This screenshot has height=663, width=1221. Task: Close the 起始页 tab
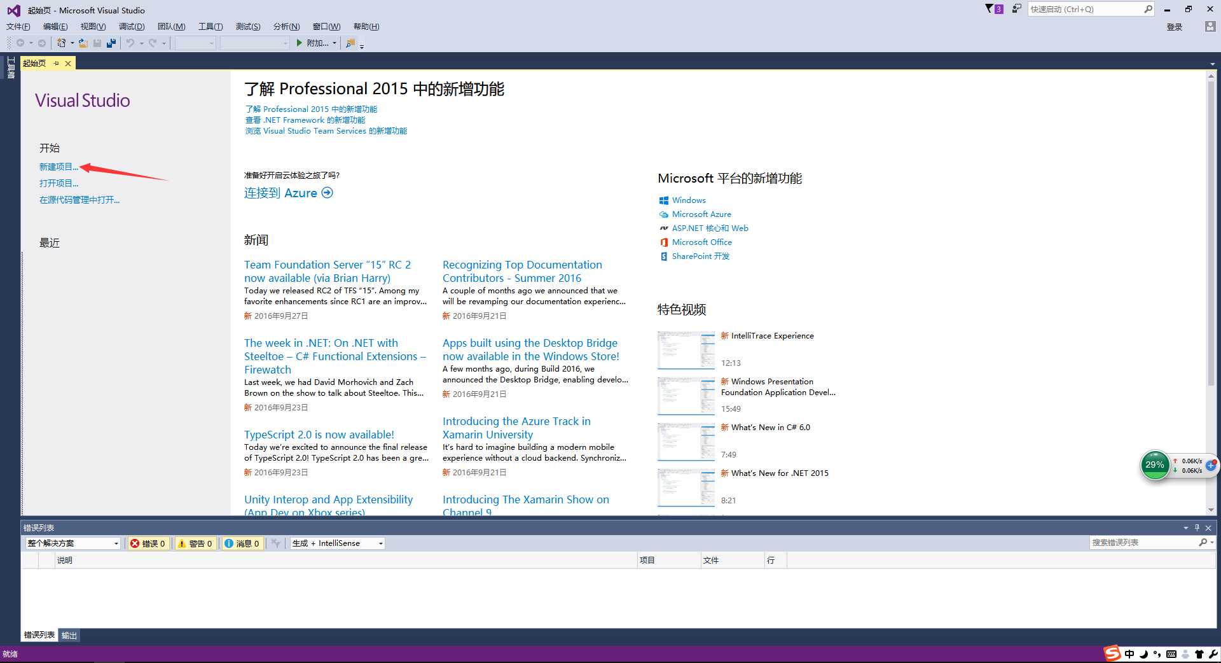pos(68,64)
